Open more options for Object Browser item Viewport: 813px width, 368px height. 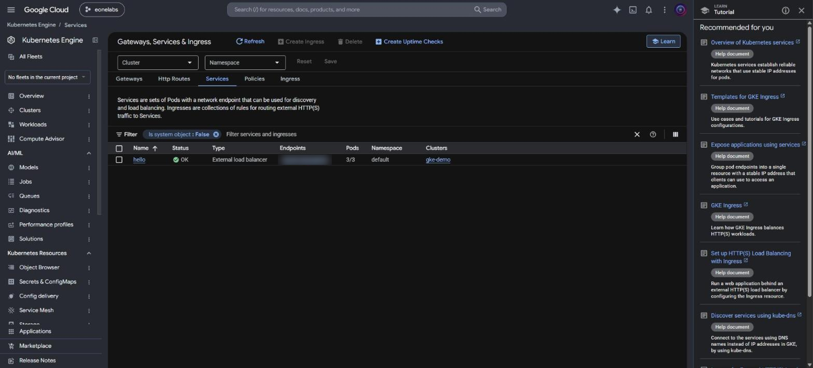coord(89,268)
